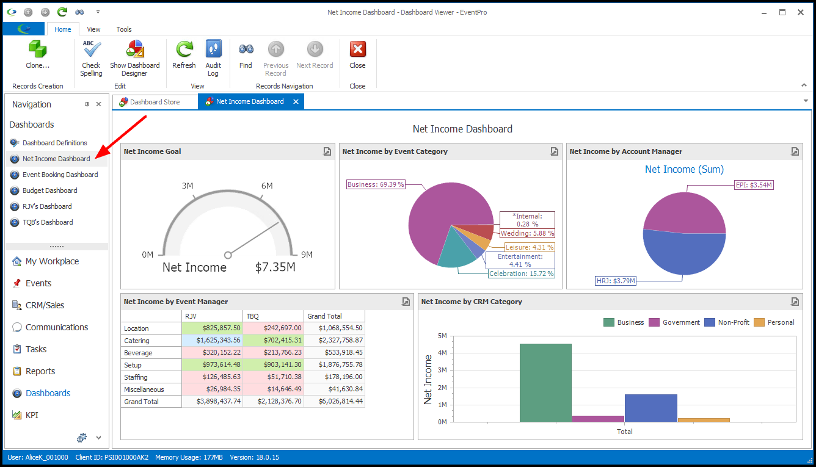Click quick access refresh icon

click(x=62, y=12)
